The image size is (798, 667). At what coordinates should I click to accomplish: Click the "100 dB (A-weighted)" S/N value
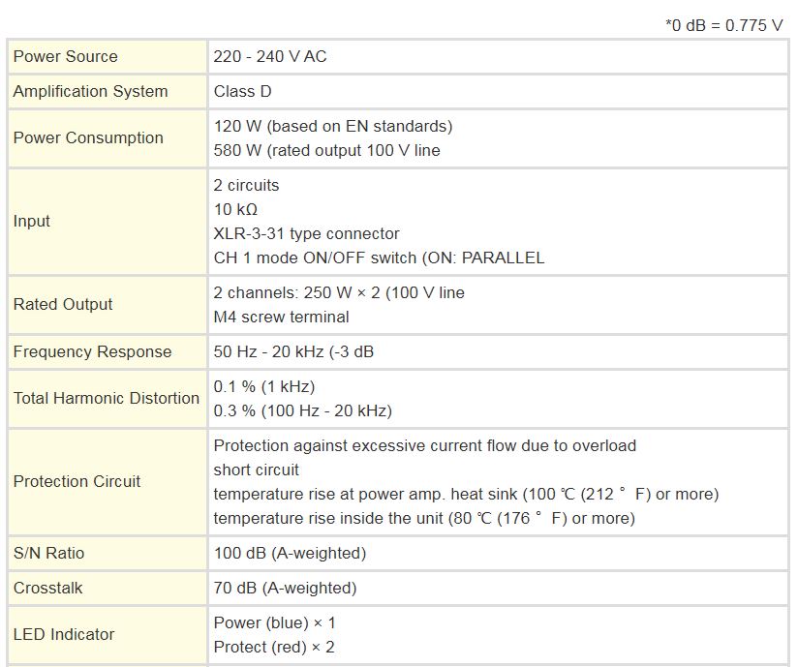pyautogui.click(x=290, y=553)
